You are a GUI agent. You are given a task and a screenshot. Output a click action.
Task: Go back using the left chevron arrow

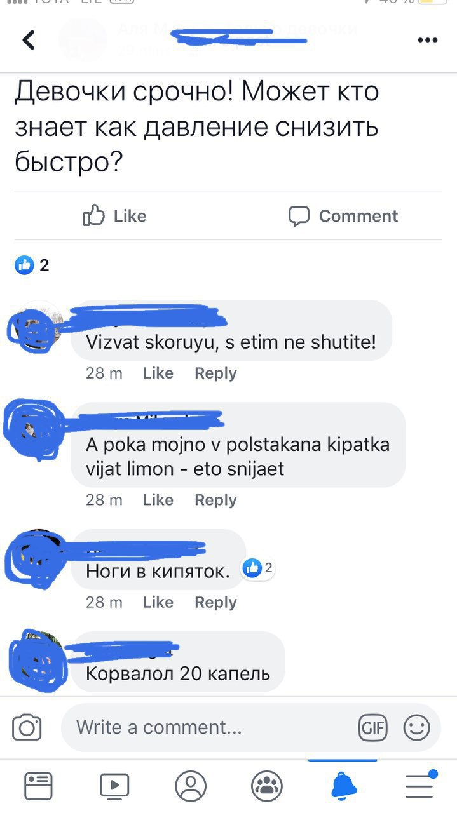pos(29,40)
